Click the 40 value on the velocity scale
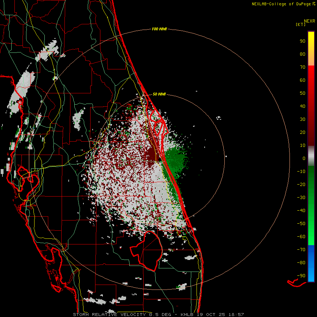 coord(303,106)
